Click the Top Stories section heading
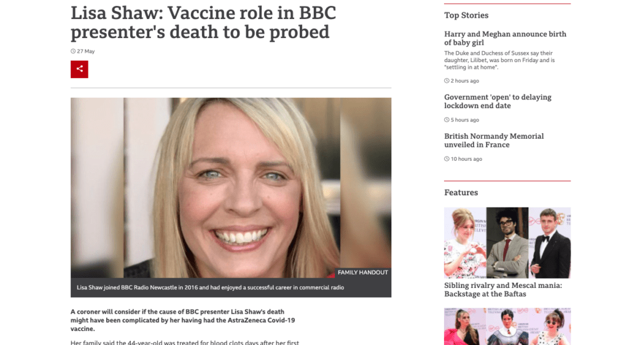Screen dimensions: 629x345 coord(466,15)
